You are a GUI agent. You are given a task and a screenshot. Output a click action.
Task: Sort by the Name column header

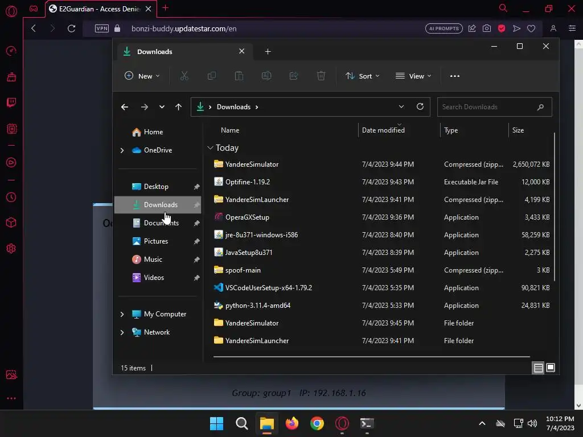(x=230, y=130)
